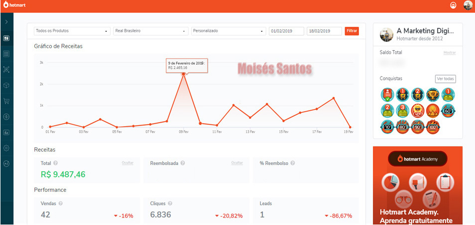The width and height of the screenshot is (475, 225).
Task: Click the box-shaped products sidebar icon
Action: tap(6, 85)
